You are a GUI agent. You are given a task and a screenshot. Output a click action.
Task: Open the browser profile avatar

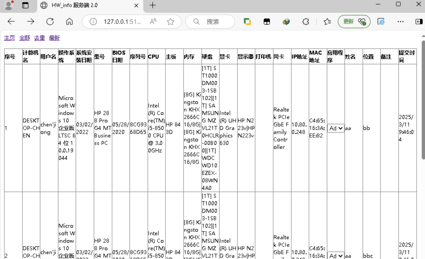coord(9,5)
